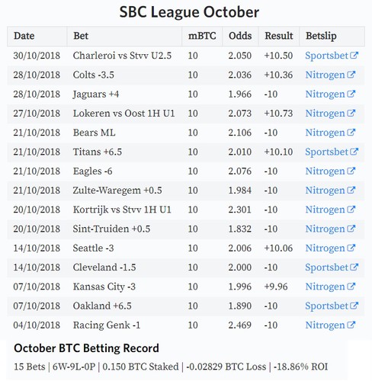Screen dimensions: 372x381
Task: Click external link icon for Eagles -6 row
Action: [351, 171]
